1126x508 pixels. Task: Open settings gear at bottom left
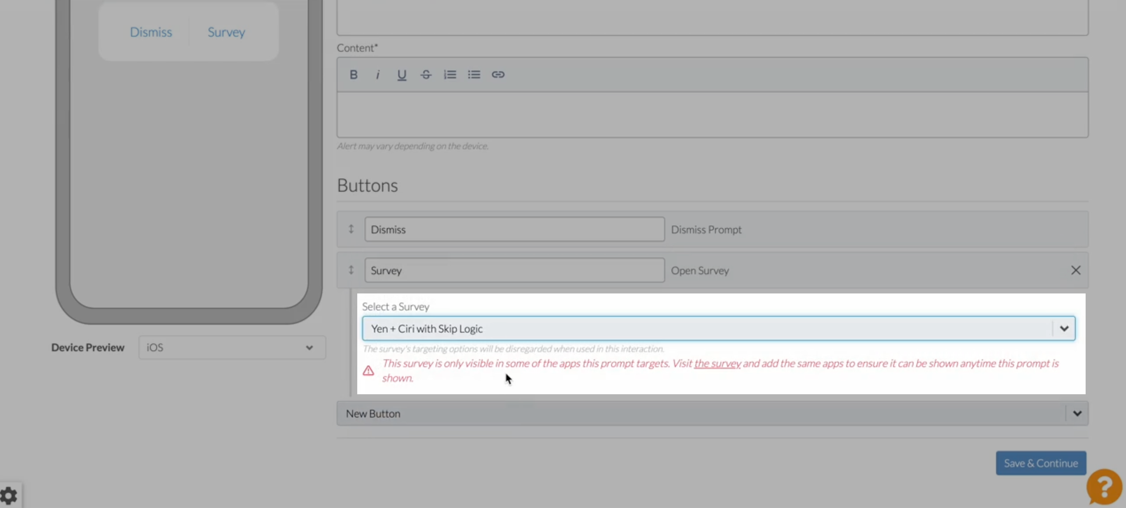click(9, 497)
